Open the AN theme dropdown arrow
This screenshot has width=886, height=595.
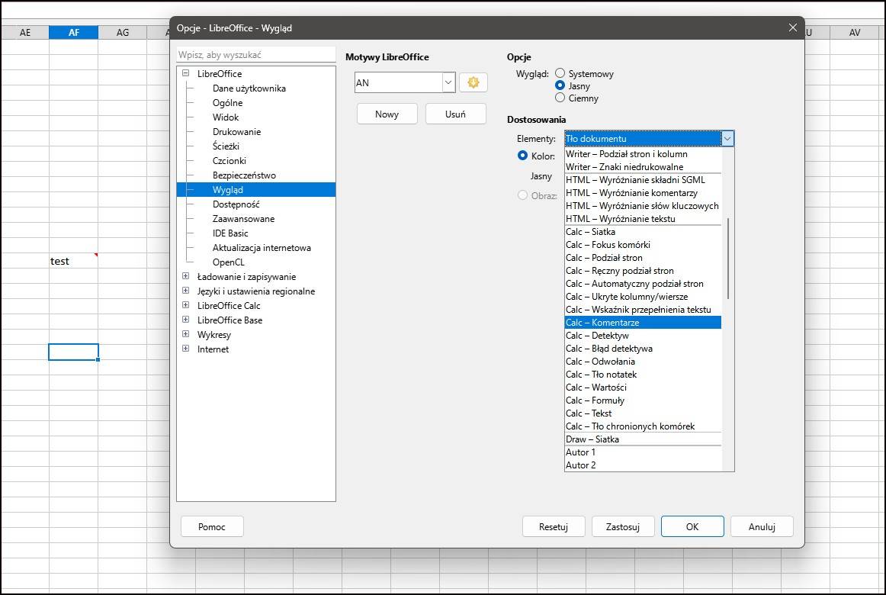coord(448,82)
